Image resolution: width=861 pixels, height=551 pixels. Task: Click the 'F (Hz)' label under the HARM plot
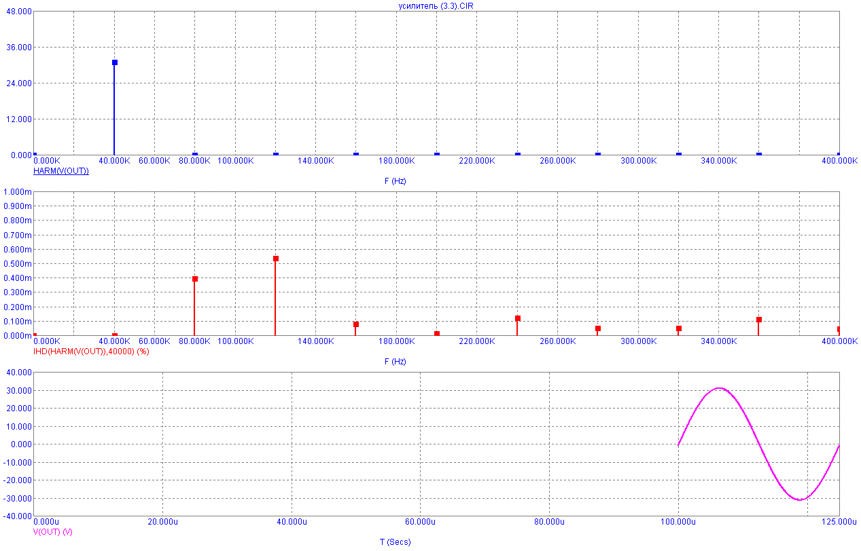(395, 181)
